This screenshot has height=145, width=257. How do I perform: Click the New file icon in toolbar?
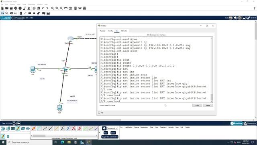(2, 8)
